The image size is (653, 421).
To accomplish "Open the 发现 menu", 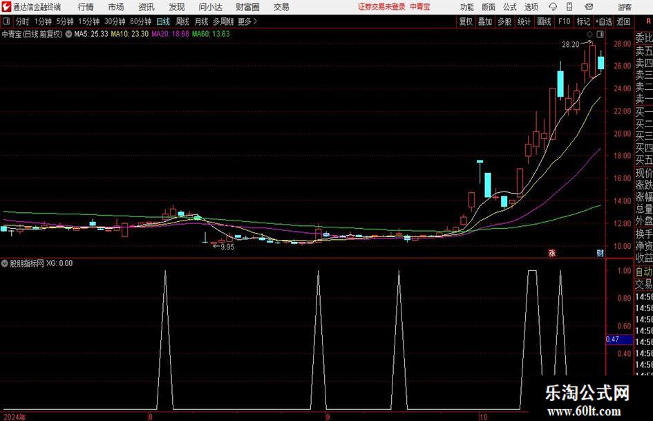I will click(x=177, y=7).
